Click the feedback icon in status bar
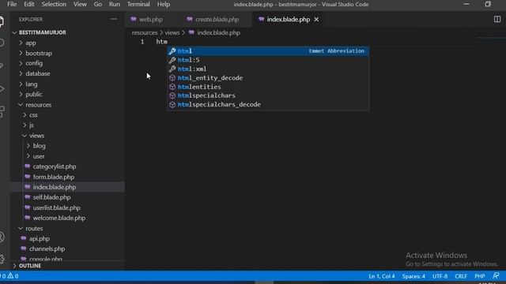The width and height of the screenshot is (506, 284). (496, 276)
